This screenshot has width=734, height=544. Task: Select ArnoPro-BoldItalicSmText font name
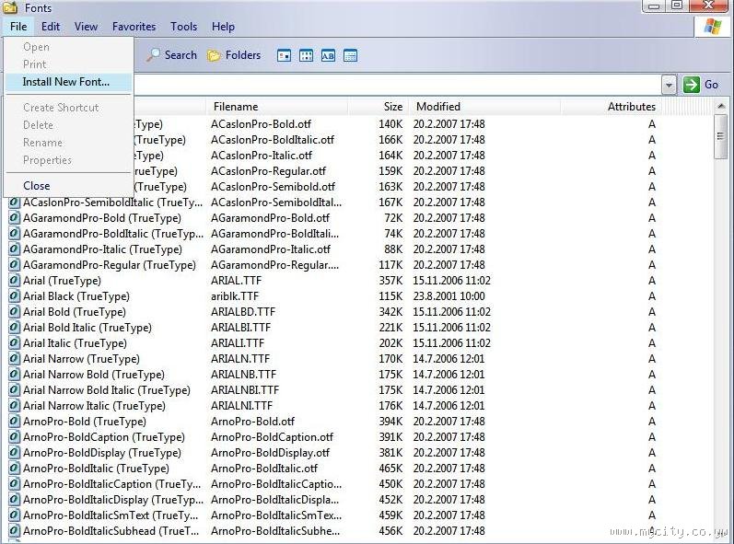(x=111, y=515)
